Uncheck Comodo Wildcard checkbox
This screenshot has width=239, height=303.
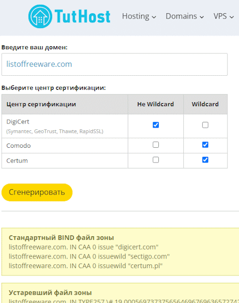coord(205,145)
